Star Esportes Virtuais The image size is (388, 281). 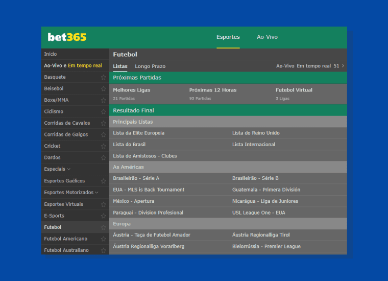[104, 204]
